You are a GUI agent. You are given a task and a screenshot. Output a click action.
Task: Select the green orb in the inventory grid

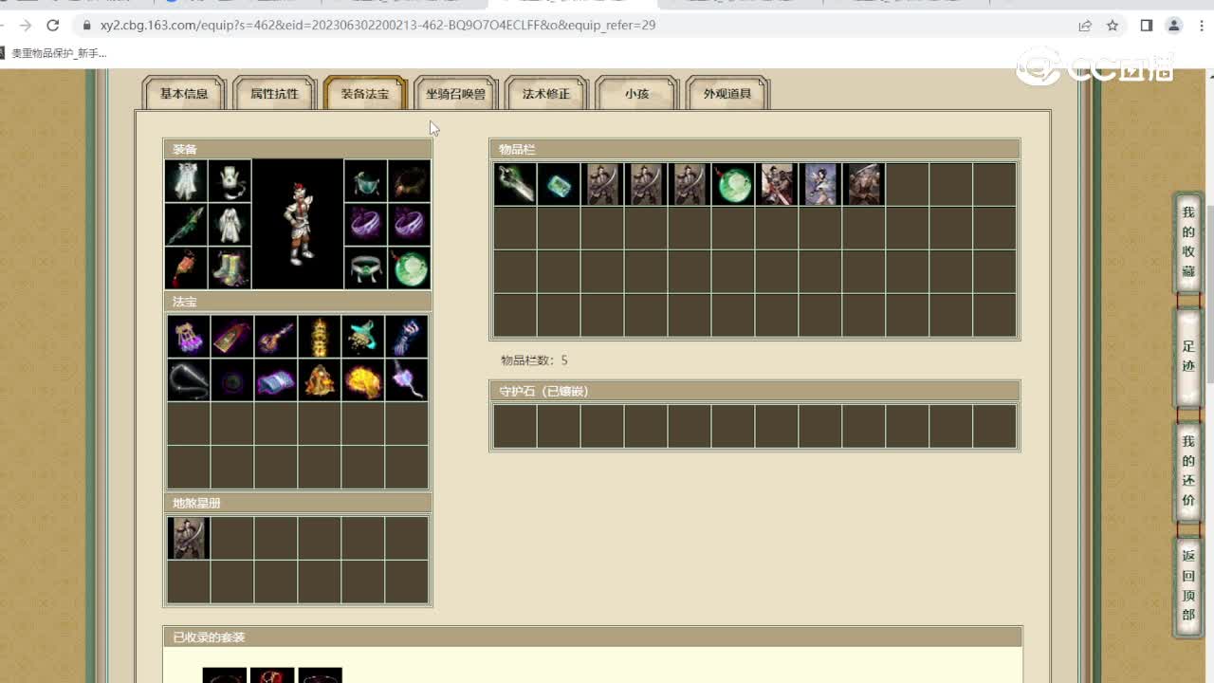[733, 184]
